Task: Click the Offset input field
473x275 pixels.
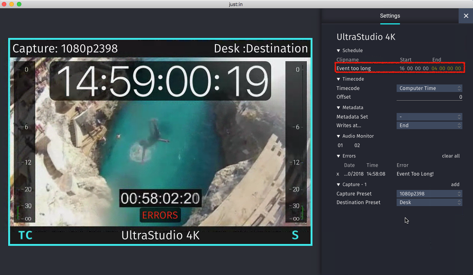Action: (430, 97)
